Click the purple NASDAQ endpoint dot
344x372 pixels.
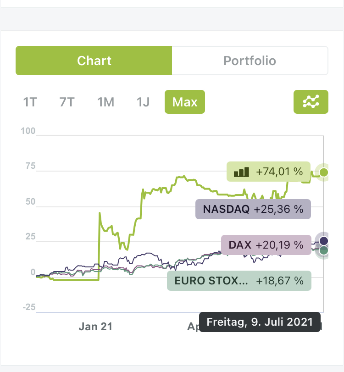pyautogui.click(x=324, y=241)
